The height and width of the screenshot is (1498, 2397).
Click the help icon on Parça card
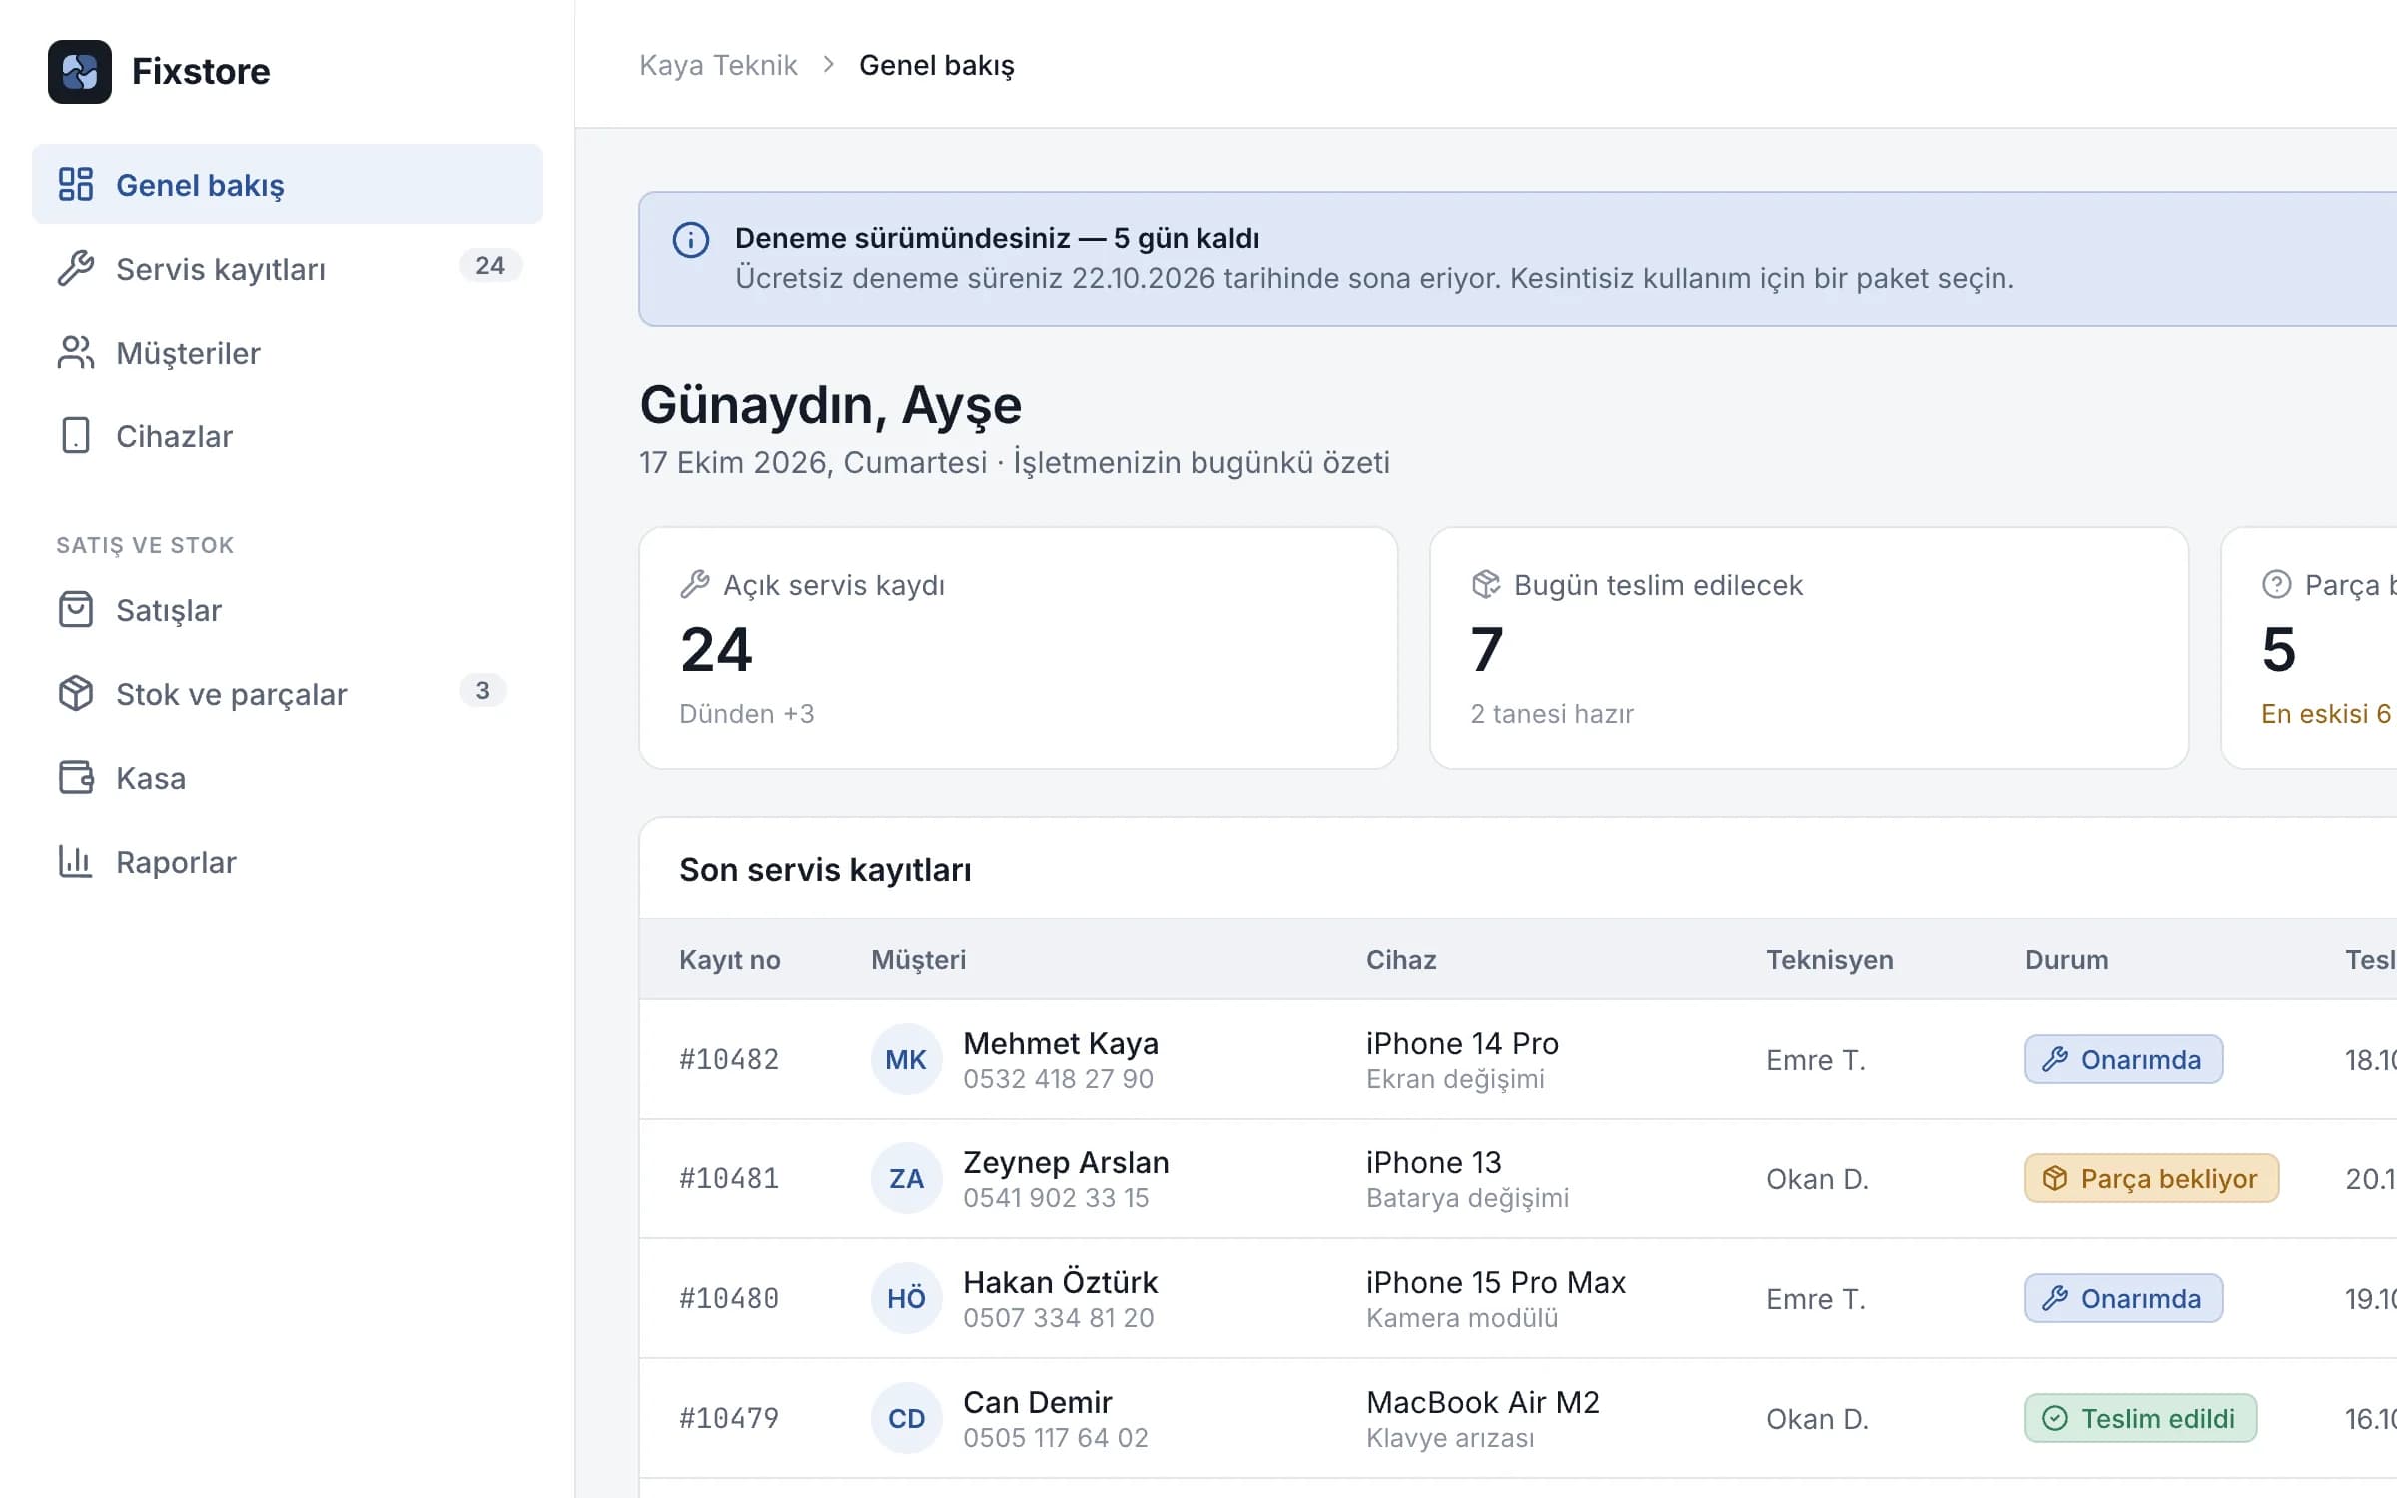pos(2277,584)
